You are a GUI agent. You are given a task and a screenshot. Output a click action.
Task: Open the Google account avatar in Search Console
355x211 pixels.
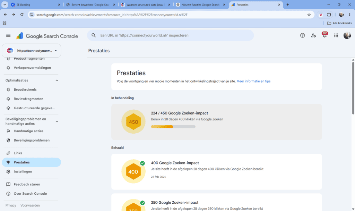click(347, 35)
